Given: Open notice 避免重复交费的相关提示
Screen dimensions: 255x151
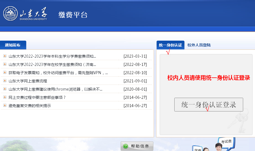Looking at the screenshot, I should 30,106.
